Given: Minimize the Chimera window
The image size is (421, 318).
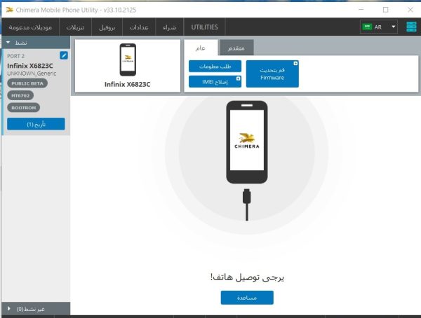Looking at the screenshot, I should coord(361,10).
